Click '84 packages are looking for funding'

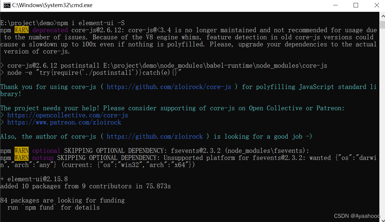pyautogui.click(x=62, y=200)
